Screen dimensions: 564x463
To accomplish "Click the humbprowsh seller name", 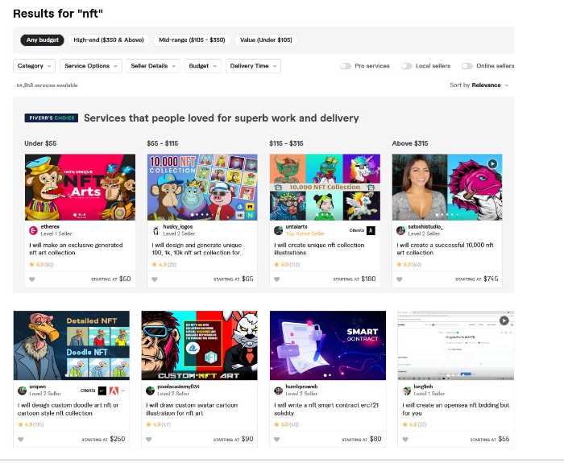I will [301, 387].
